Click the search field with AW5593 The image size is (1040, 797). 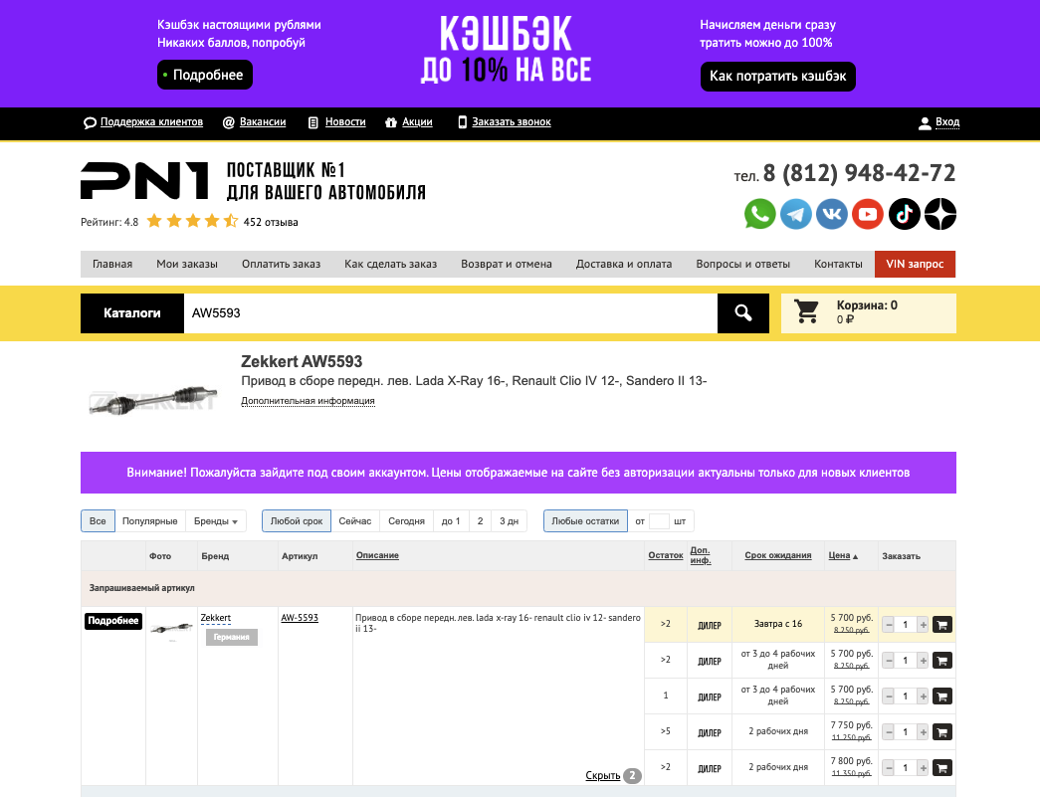click(451, 313)
